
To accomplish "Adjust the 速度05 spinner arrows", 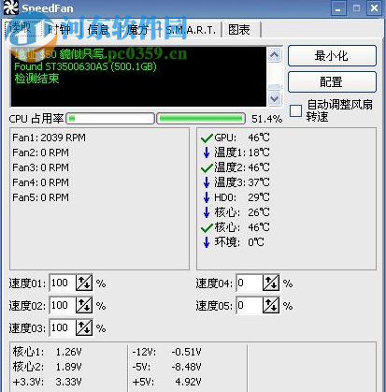I will [271, 305].
